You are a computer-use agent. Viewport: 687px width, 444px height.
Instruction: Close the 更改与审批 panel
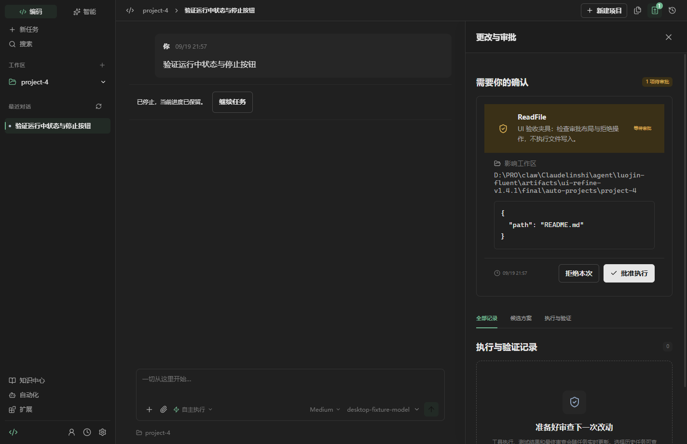coord(668,37)
